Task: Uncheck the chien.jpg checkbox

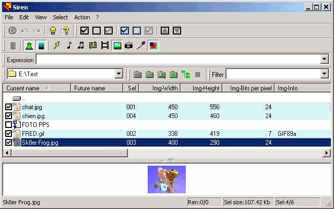Action: (8, 115)
